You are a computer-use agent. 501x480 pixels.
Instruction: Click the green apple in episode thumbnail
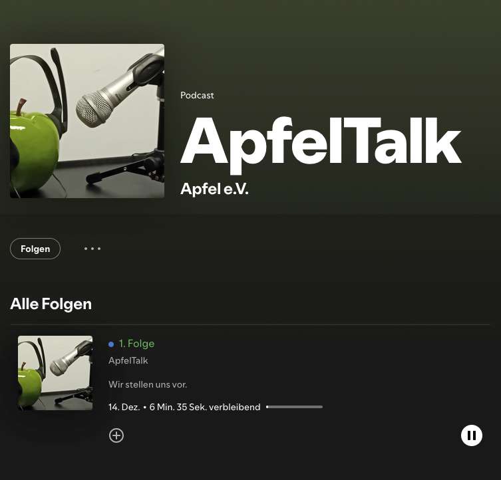pos(30,388)
